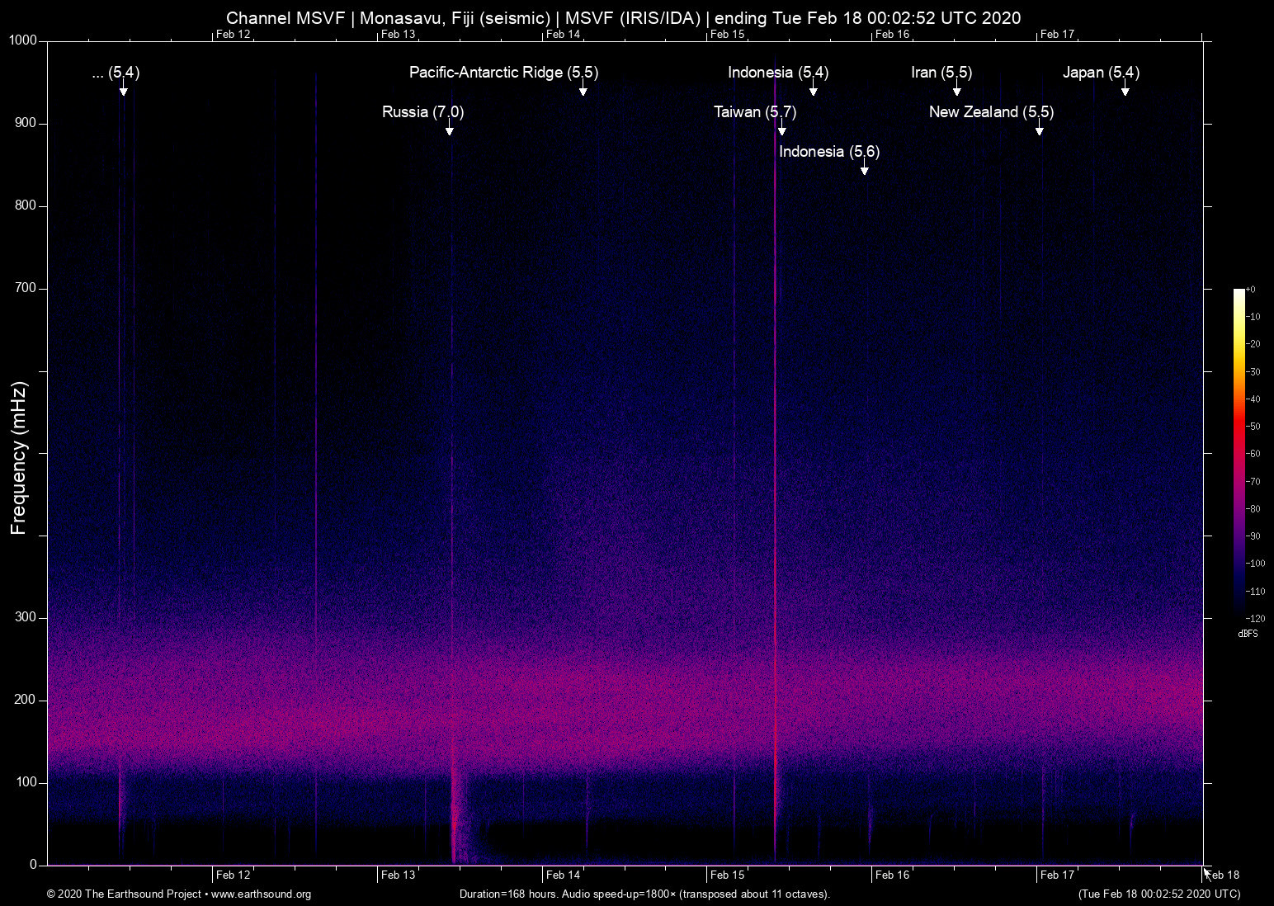The height and width of the screenshot is (906, 1274).
Task: Click the 1000 frequency tick label
Action: (24, 39)
